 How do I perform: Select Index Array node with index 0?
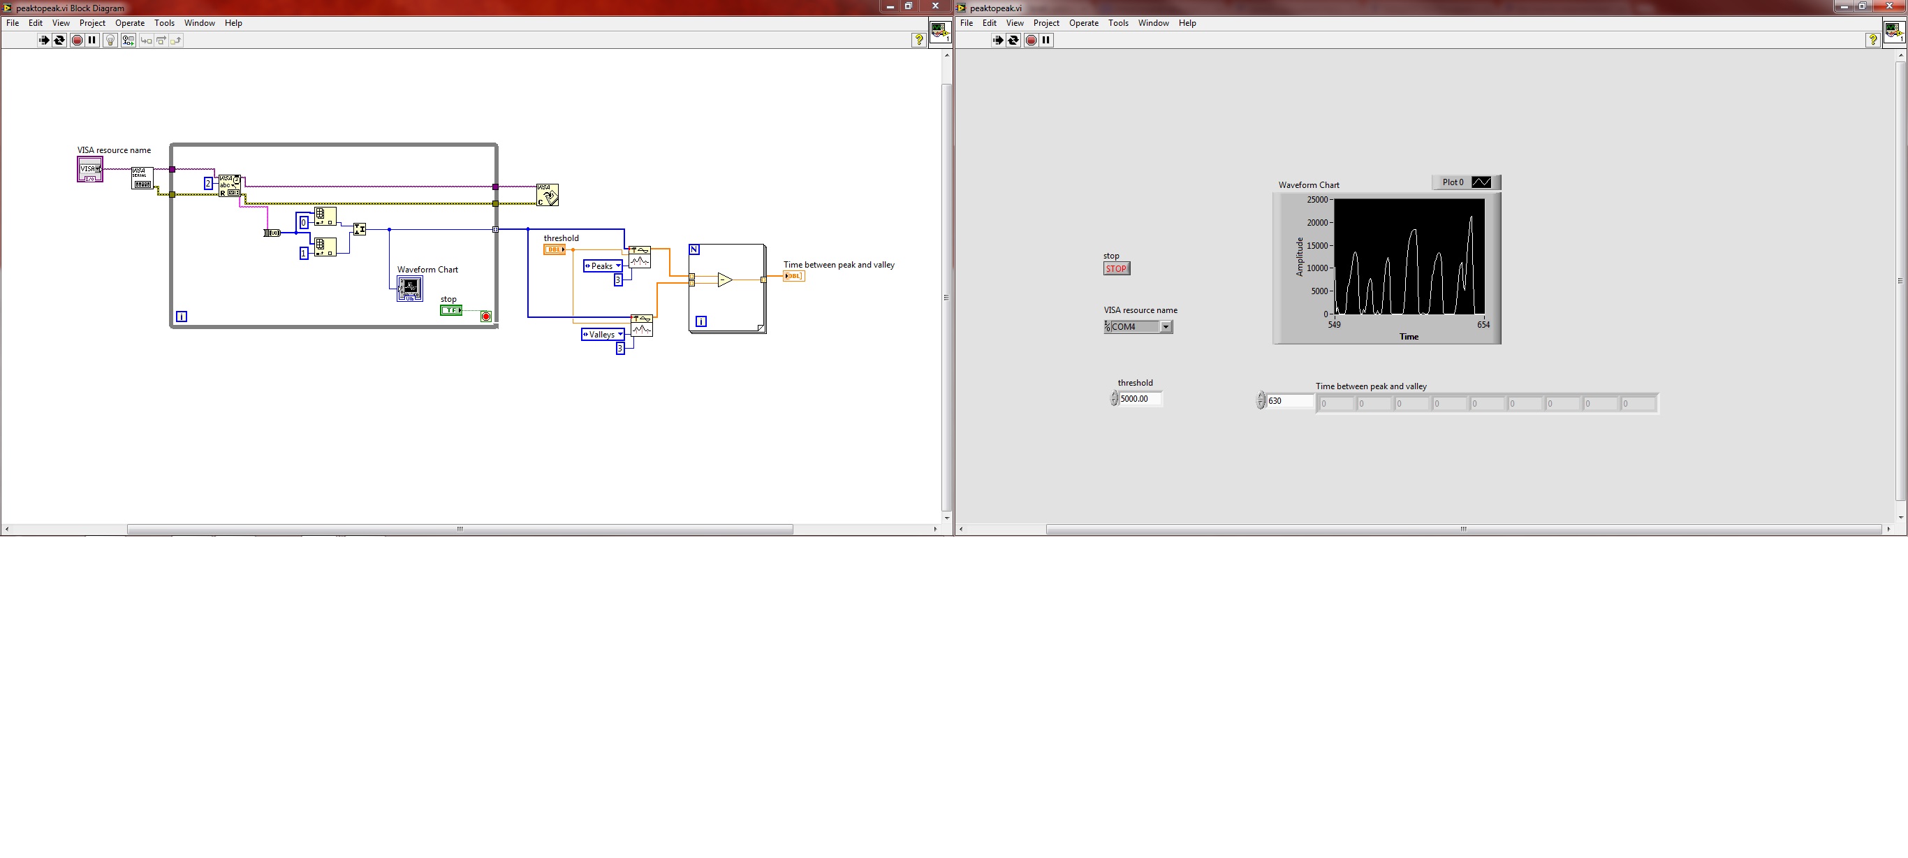point(325,217)
